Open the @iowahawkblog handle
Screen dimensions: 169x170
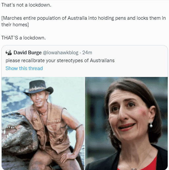coord(61,53)
